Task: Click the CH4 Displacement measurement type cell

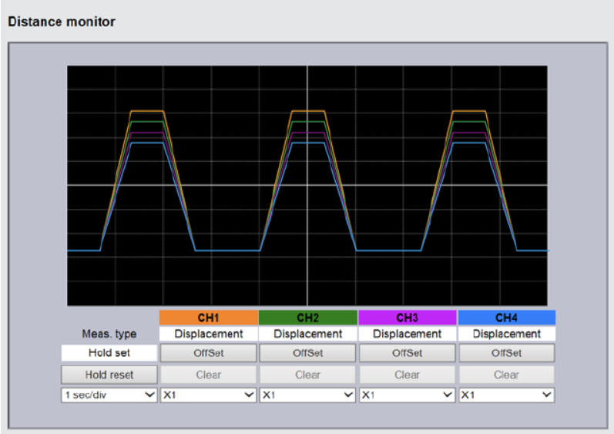Action: tap(507, 334)
